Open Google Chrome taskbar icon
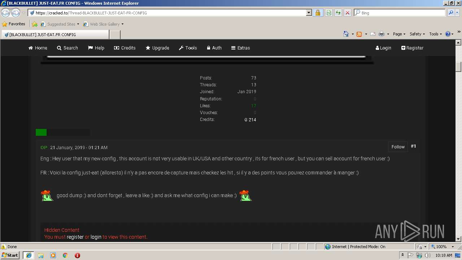This screenshot has width=462, height=260. [65, 255]
